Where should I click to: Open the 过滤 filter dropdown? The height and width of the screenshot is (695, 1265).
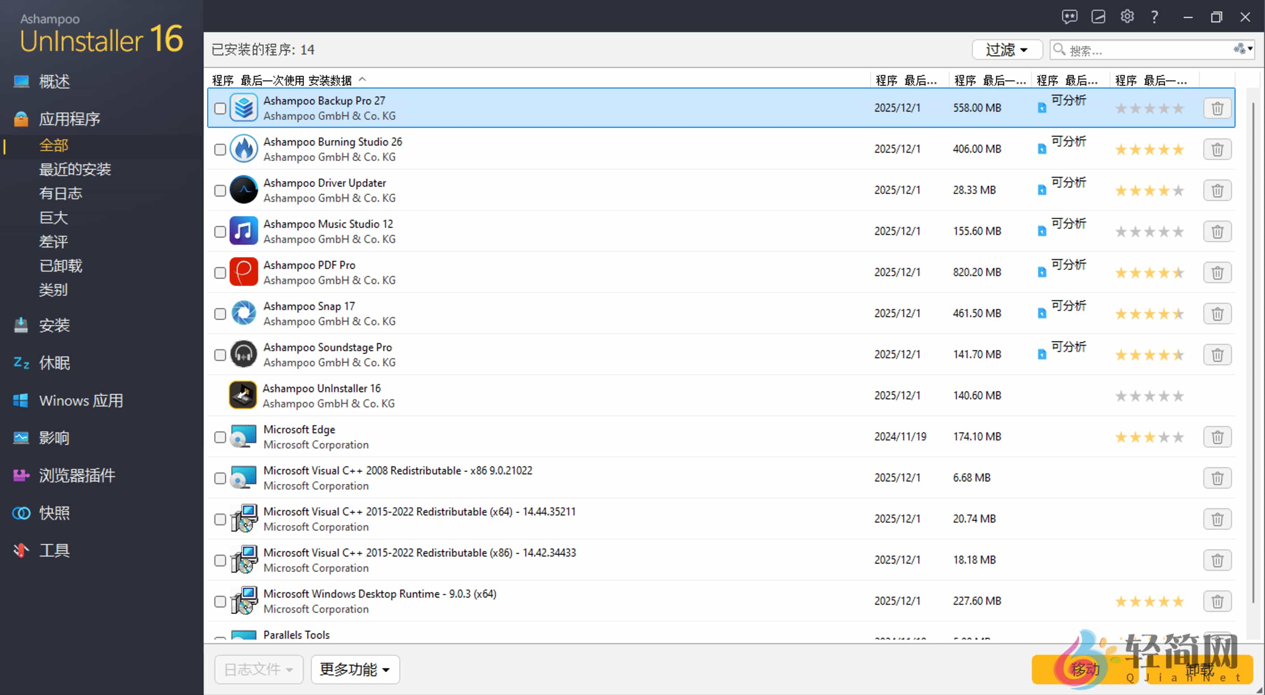[1007, 50]
